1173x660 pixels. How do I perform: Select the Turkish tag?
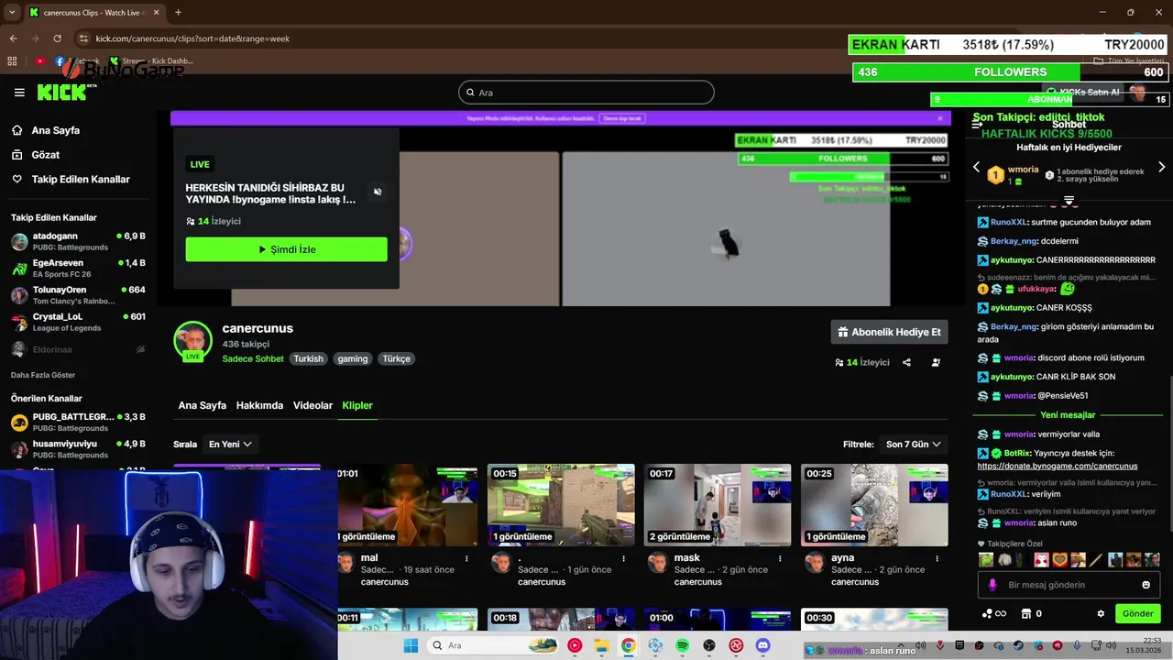(308, 359)
